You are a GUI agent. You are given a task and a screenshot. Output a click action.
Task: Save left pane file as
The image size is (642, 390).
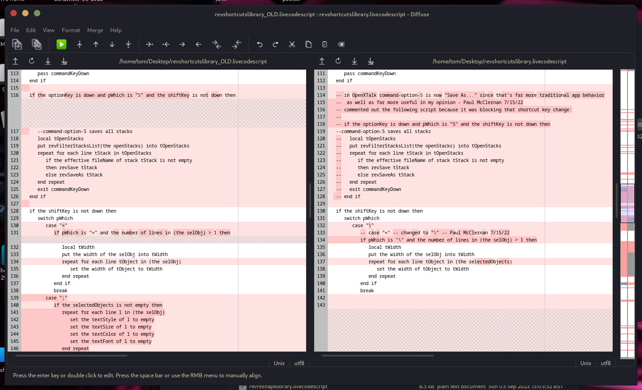(64, 61)
